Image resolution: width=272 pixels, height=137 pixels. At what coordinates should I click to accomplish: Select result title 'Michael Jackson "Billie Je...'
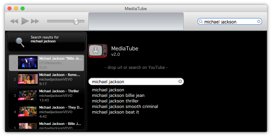pos(61,58)
